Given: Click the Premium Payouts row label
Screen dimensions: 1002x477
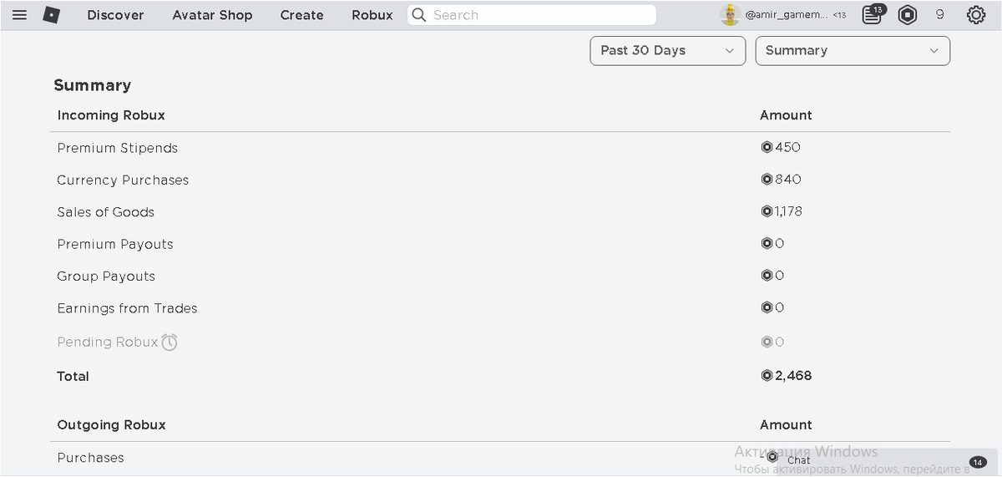Looking at the screenshot, I should [115, 244].
